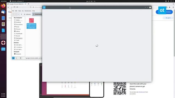Screen dimensions: 175x98
Task: Open the Ubuntu Software app menu in the top bar
Action: pyautogui.click(x=17, y=1)
